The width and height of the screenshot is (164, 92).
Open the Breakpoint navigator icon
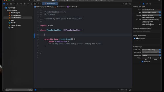point(28,4)
